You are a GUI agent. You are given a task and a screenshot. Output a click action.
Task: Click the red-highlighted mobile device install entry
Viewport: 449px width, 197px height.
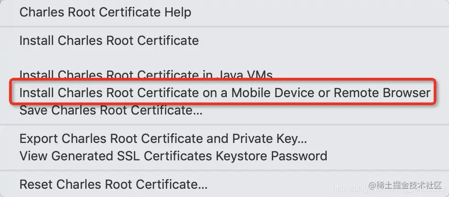[x=224, y=93]
